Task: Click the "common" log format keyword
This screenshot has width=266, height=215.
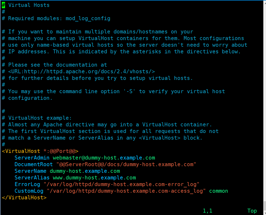Action: point(218,191)
